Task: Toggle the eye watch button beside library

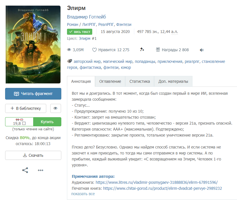Action: pyautogui.click(x=55, y=108)
